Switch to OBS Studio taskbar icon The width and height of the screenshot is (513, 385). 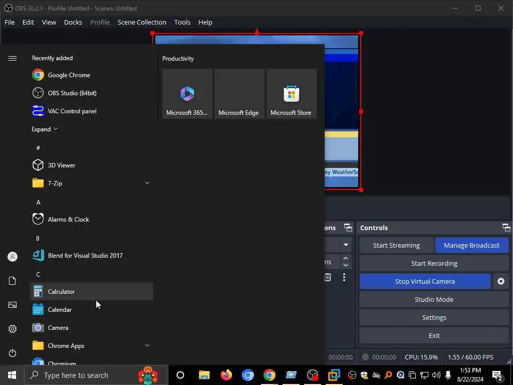pos(313,375)
